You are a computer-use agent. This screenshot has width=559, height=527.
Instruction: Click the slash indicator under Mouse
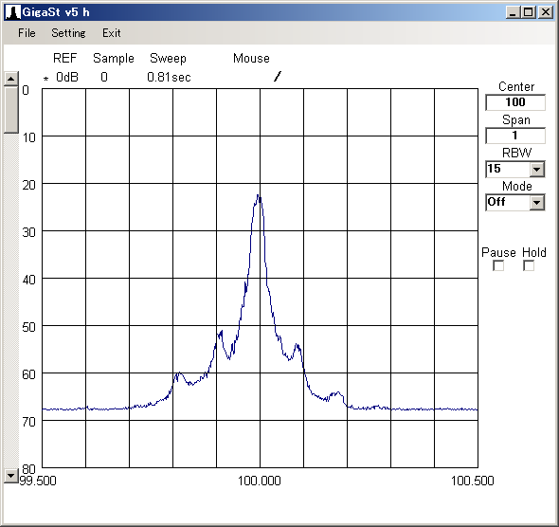[x=278, y=77]
